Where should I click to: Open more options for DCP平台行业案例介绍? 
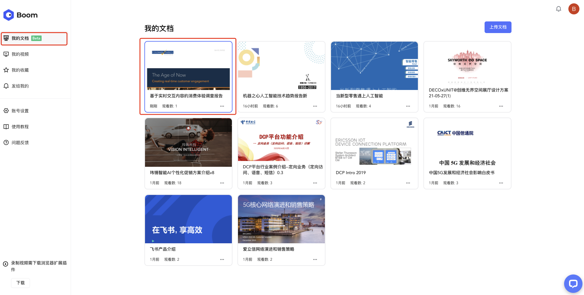pyautogui.click(x=315, y=183)
